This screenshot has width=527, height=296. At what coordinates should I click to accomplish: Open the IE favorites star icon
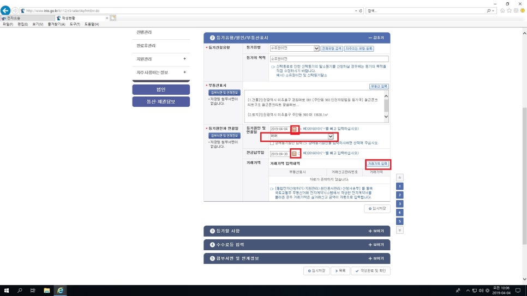coord(509,11)
